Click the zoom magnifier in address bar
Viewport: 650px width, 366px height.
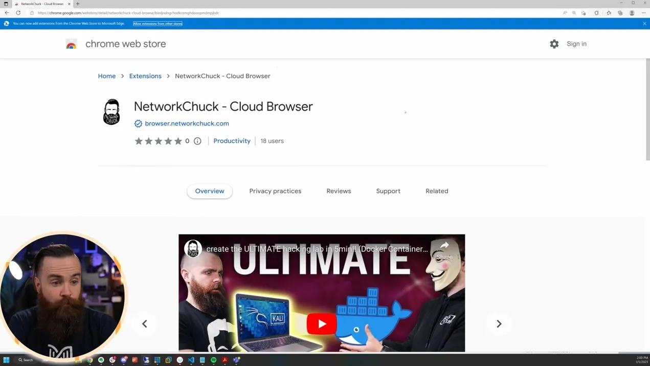(574, 13)
